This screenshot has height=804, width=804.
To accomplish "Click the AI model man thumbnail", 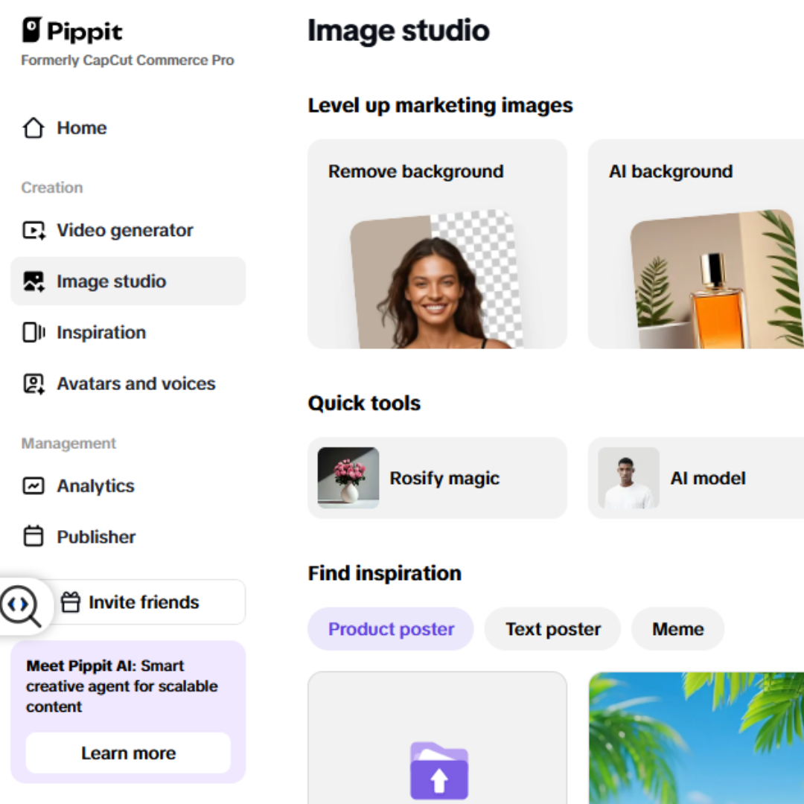I will click(x=628, y=478).
